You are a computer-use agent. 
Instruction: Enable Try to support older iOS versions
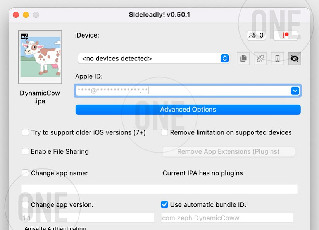pos(25,132)
